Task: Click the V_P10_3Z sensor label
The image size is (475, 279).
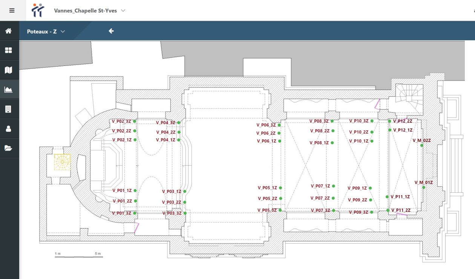Action: (359, 121)
